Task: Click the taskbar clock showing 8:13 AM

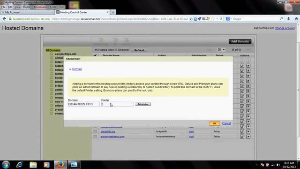Action: (289, 165)
